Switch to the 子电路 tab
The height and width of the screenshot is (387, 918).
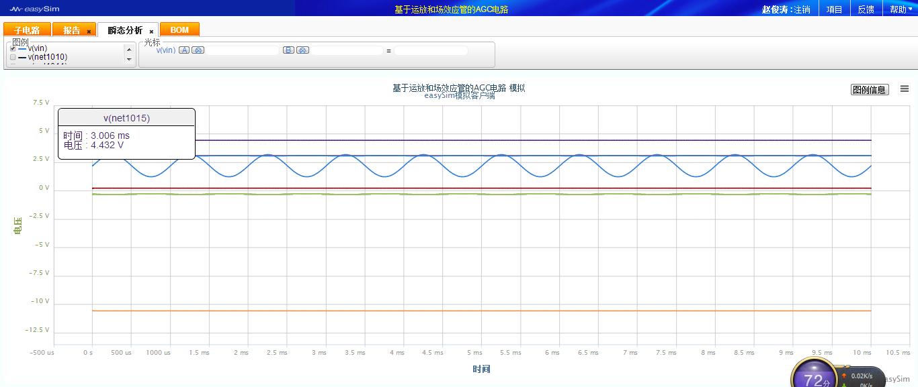coord(27,30)
